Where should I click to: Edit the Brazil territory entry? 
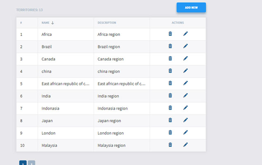point(185,46)
